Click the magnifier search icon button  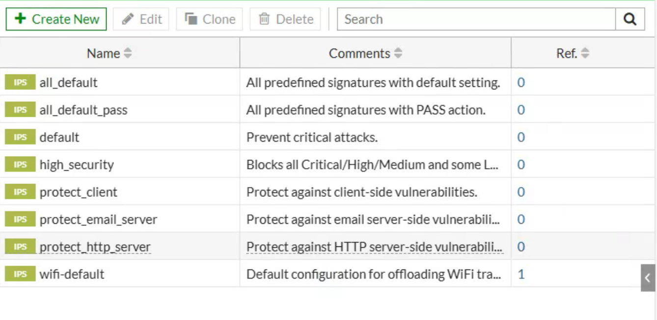pyautogui.click(x=630, y=19)
